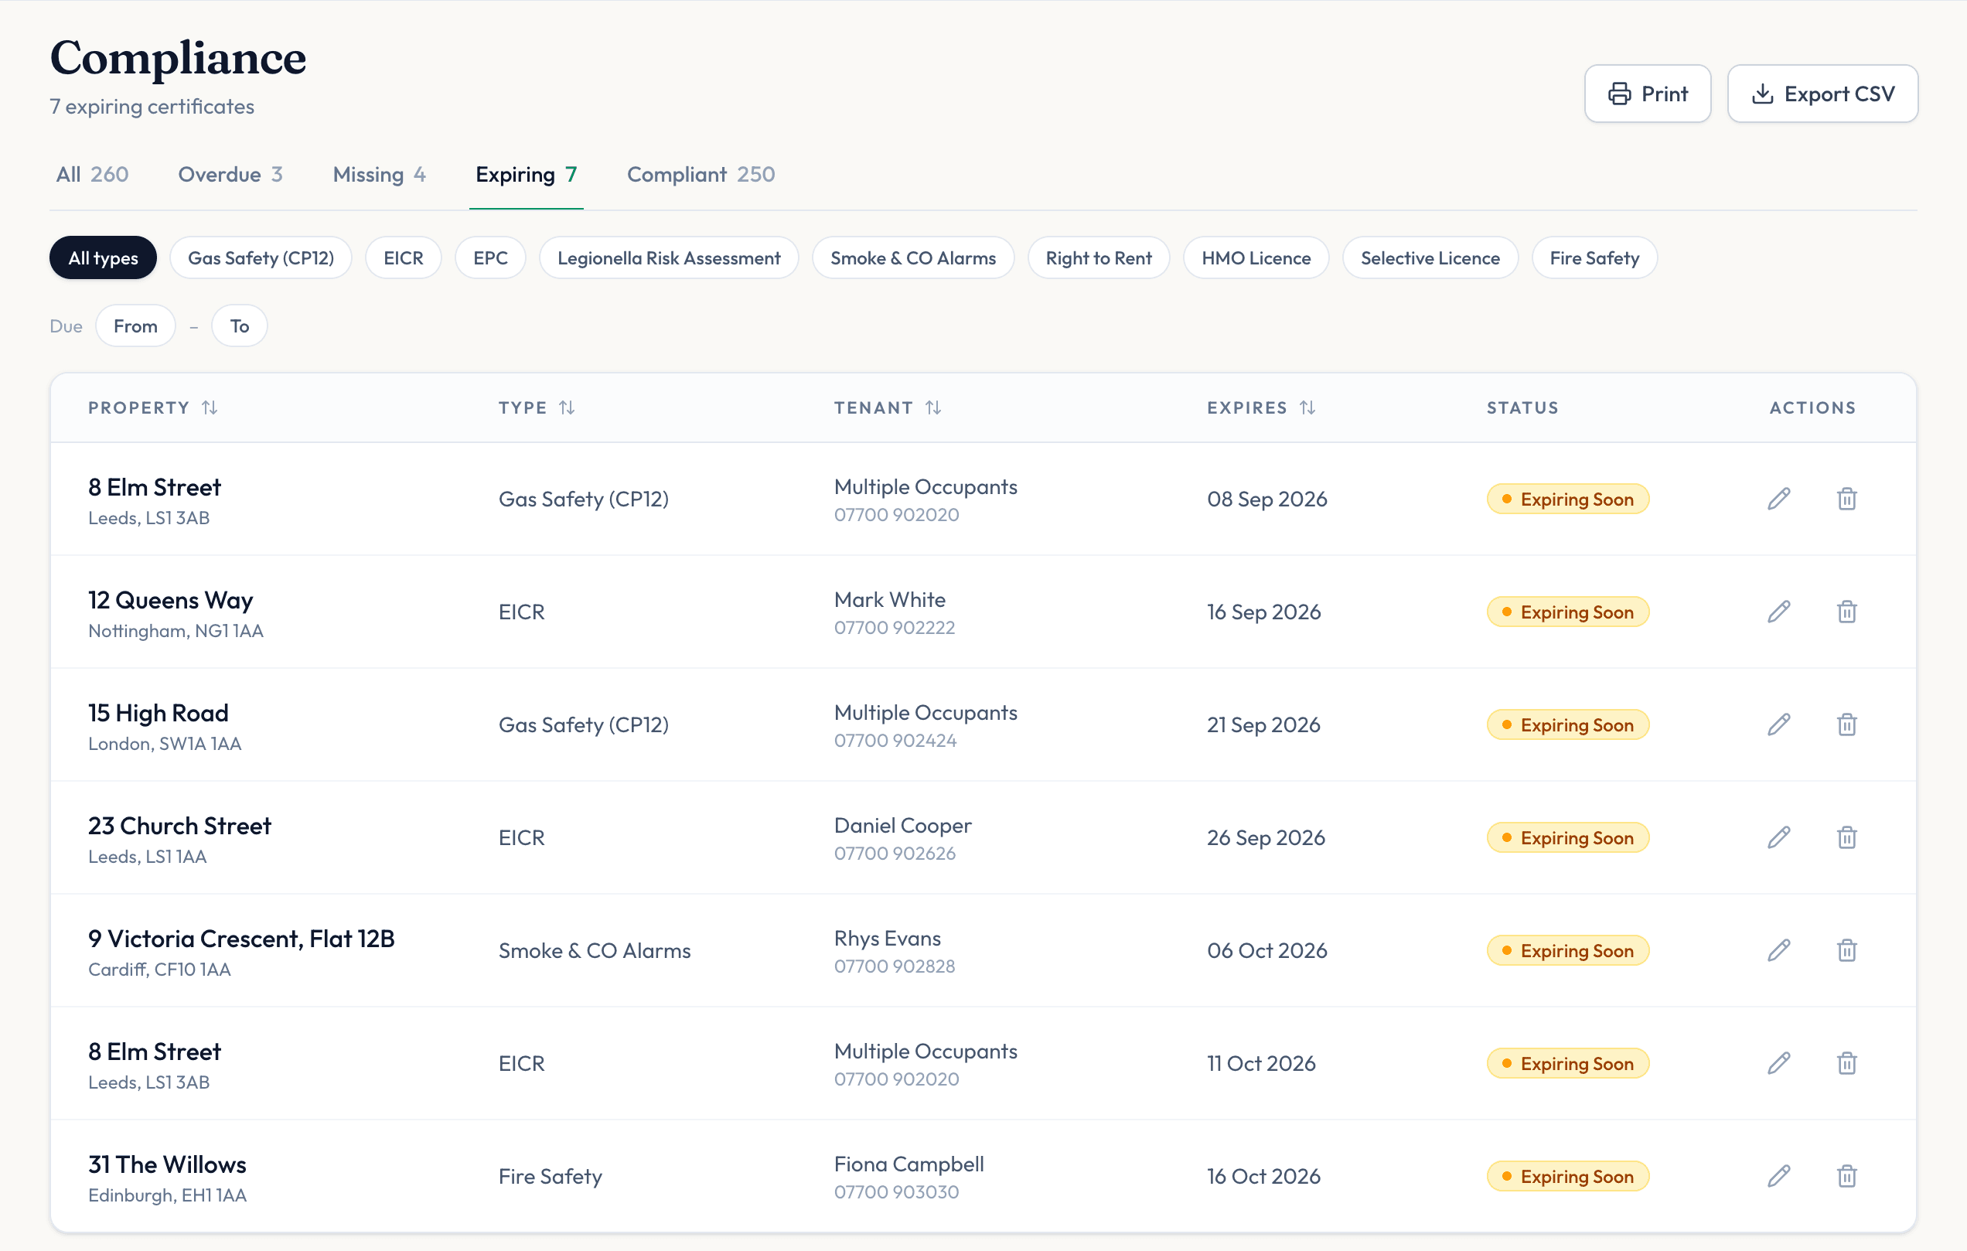1967x1251 pixels.
Task: Edit the 9 Victoria Crescent Smoke Alarms record
Action: [x=1778, y=950]
